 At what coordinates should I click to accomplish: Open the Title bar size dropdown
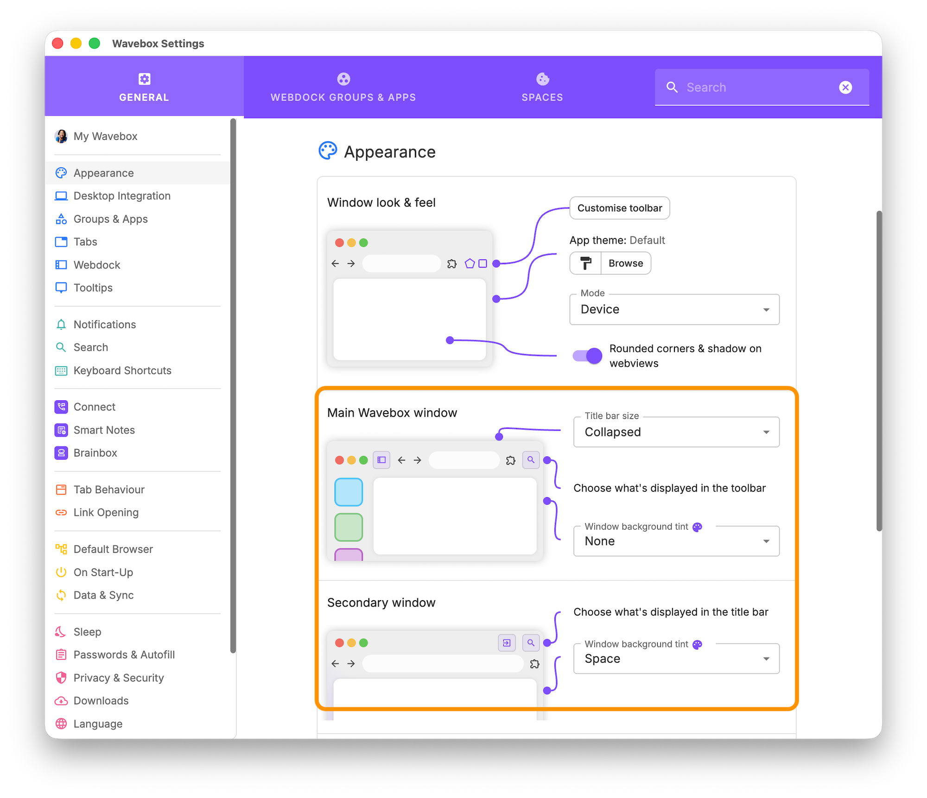[676, 432]
